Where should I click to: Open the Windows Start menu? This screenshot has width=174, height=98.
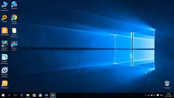click(x=3, y=95)
